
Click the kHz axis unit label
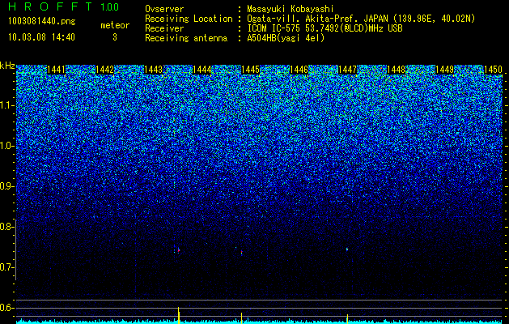(x=7, y=66)
